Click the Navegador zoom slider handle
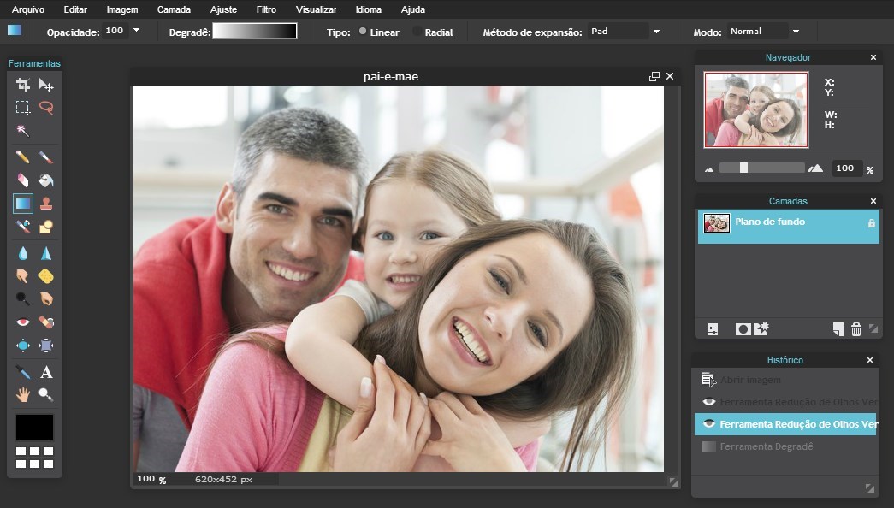 (743, 168)
